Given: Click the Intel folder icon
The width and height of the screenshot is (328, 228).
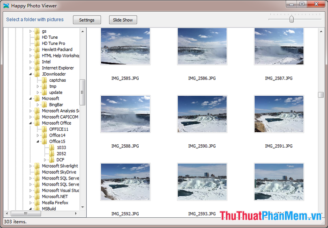Looking at the screenshot, I should coord(37,62).
